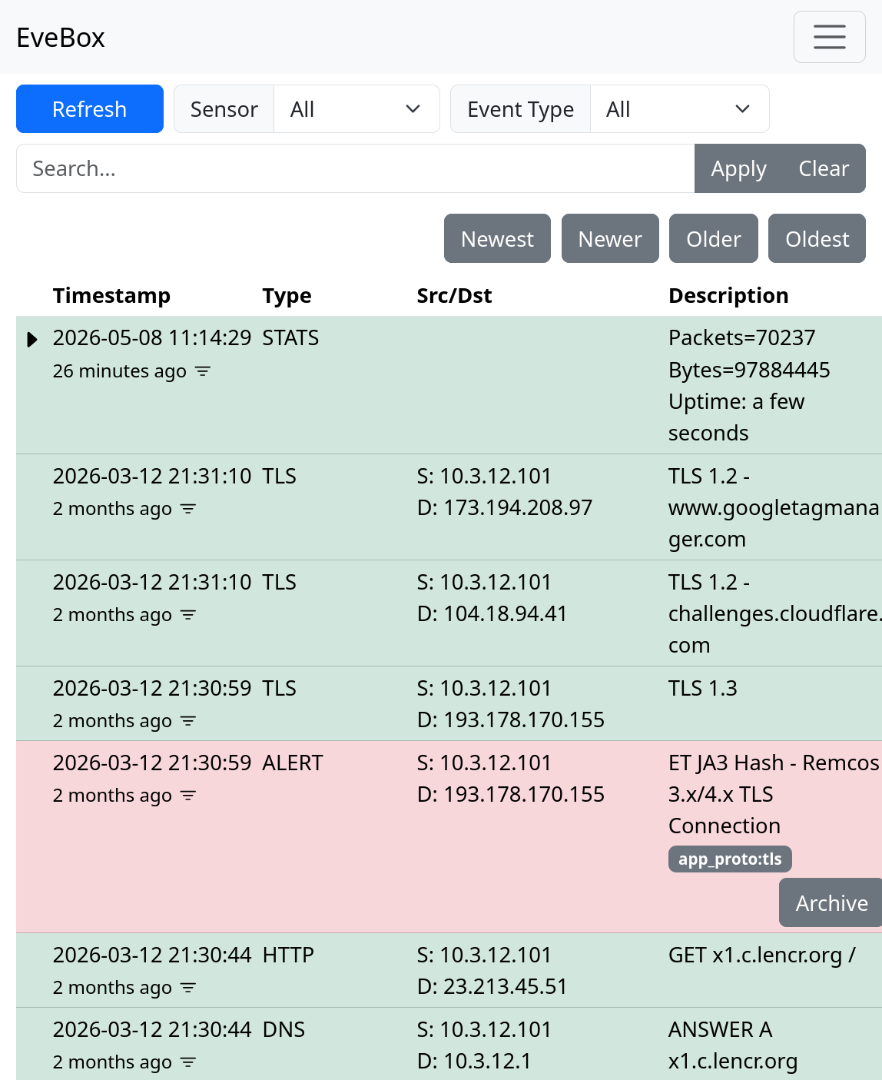Click challenges.cloudflare.com description

click(x=774, y=614)
